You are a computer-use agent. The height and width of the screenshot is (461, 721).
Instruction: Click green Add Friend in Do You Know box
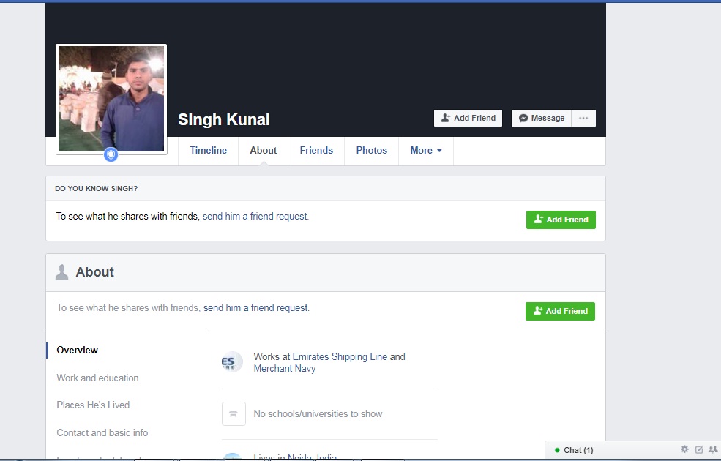[561, 220]
